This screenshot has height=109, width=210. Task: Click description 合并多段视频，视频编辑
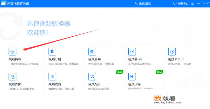pyautogui.click(x=101, y=64)
